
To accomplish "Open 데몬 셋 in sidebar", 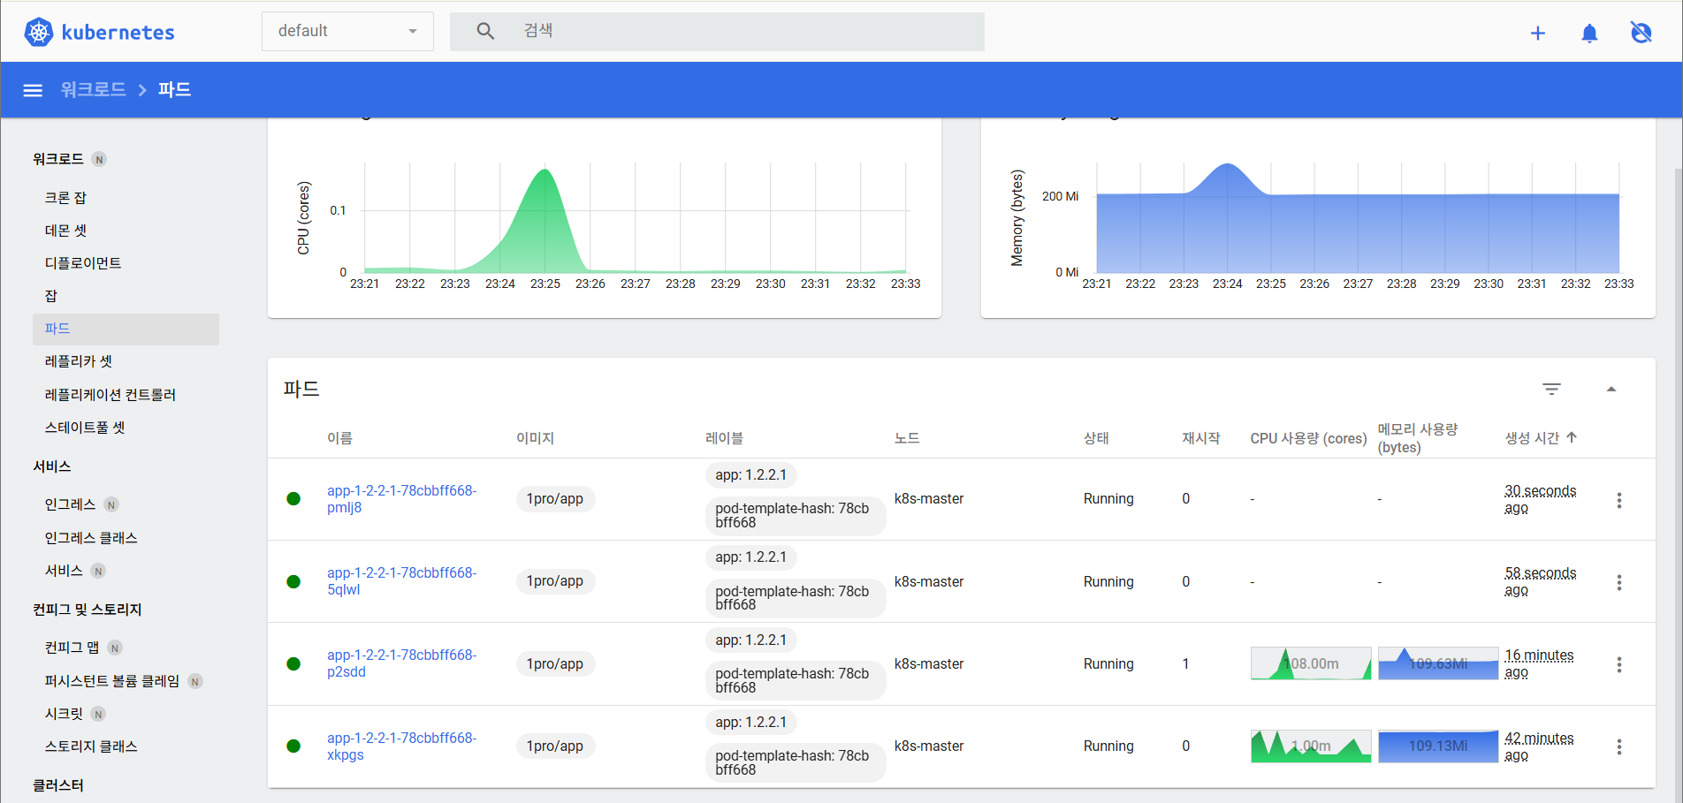I will tap(65, 231).
